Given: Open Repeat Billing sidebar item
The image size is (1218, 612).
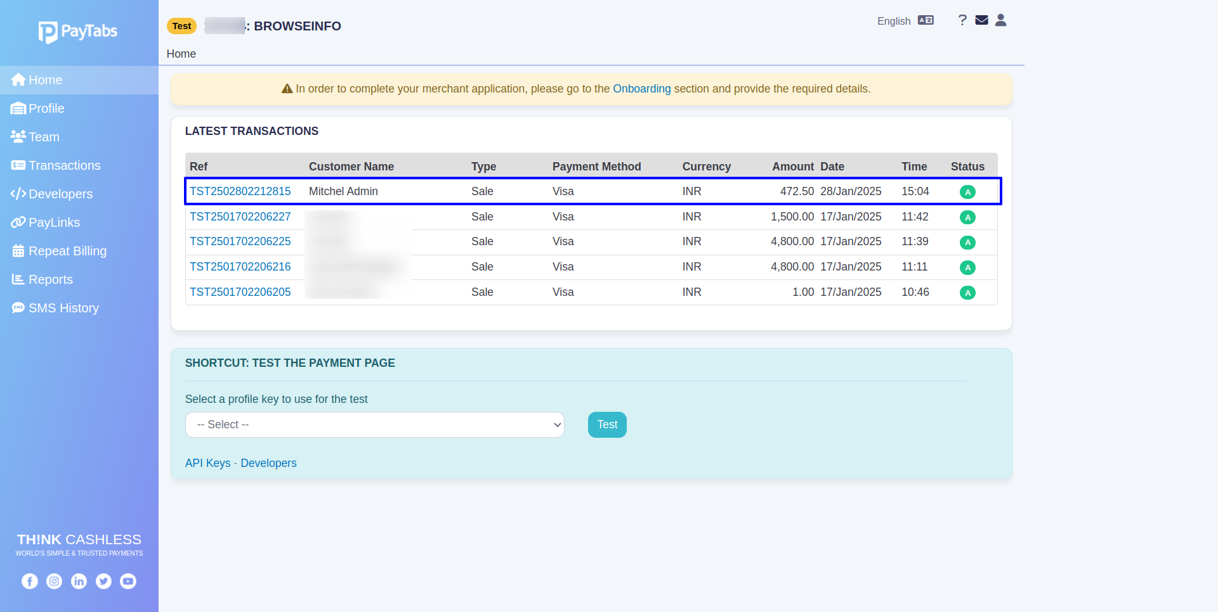Looking at the screenshot, I should 67,251.
